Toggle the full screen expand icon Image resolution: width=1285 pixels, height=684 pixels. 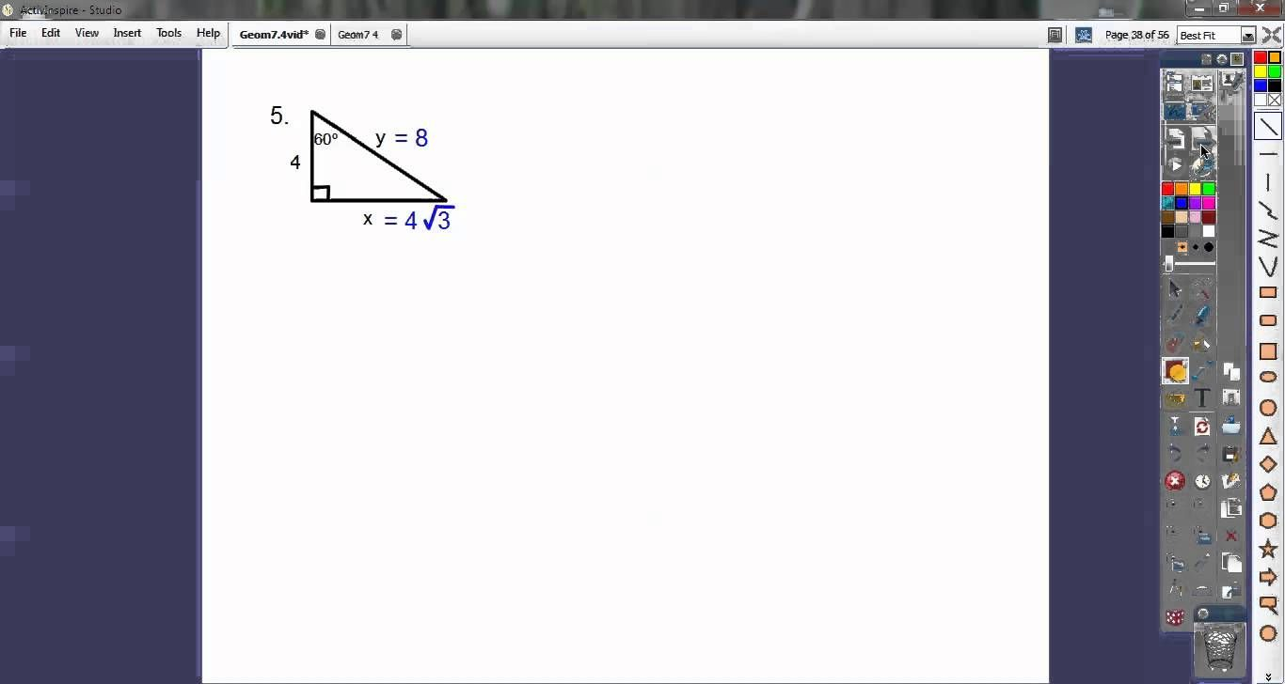1272,35
